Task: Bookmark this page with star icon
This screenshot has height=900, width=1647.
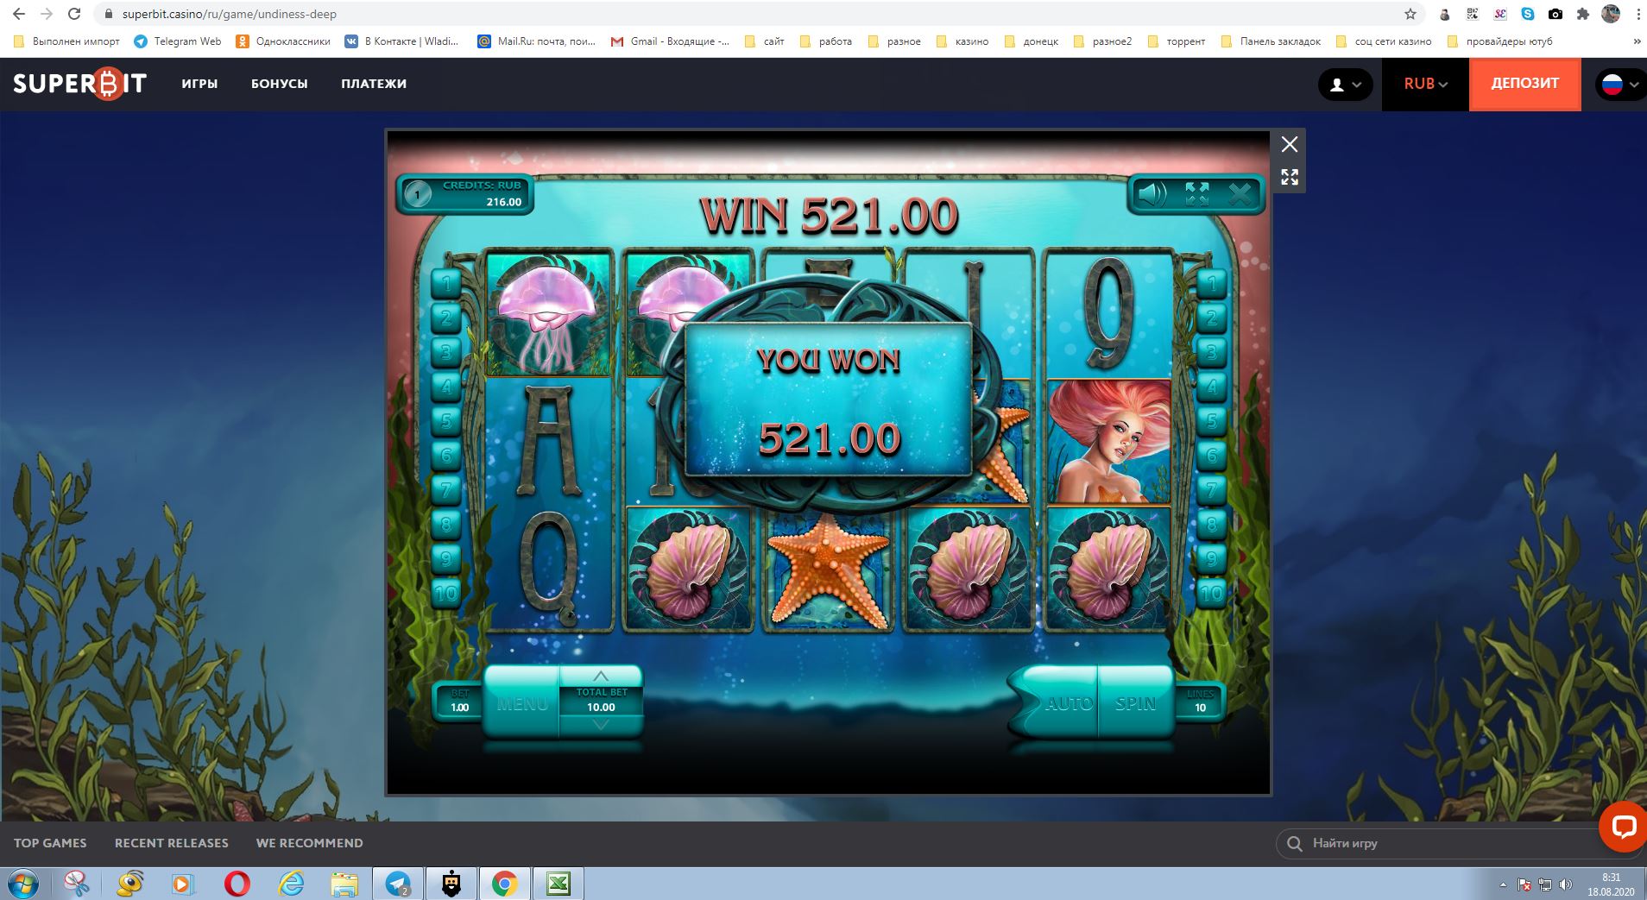Action: pyautogui.click(x=1410, y=14)
